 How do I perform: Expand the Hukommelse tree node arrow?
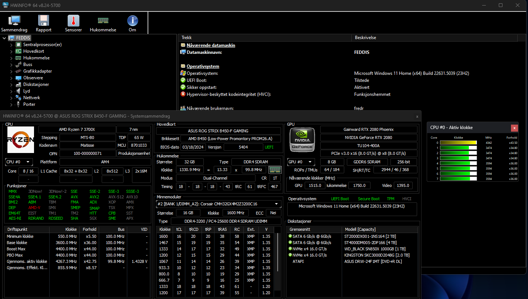11,58
